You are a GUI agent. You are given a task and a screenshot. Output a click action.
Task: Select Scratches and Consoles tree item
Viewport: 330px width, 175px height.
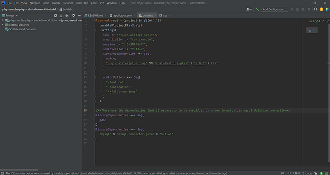[x=22, y=29]
